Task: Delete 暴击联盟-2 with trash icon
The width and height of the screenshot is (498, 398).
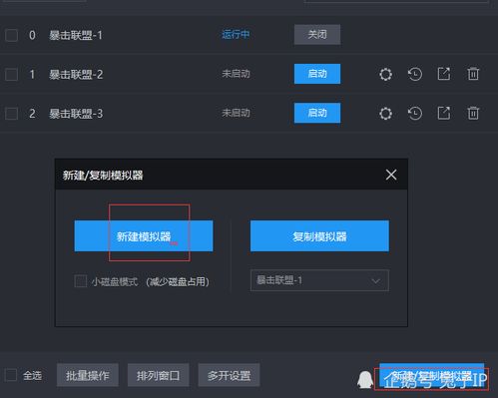Action: (x=473, y=74)
